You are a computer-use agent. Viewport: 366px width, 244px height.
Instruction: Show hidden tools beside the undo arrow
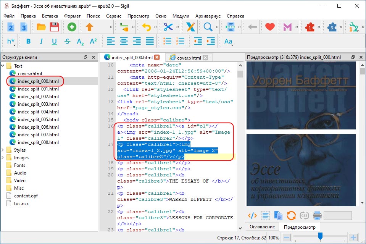point(155,27)
